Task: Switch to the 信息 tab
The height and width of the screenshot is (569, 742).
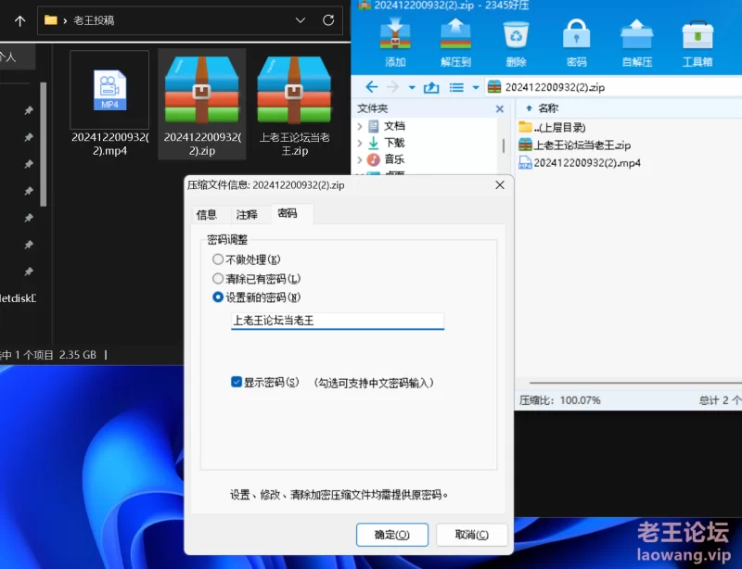Action: coord(206,214)
